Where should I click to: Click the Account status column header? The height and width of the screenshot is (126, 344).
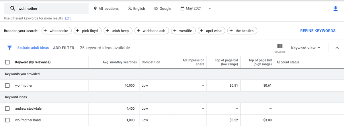click(x=288, y=62)
